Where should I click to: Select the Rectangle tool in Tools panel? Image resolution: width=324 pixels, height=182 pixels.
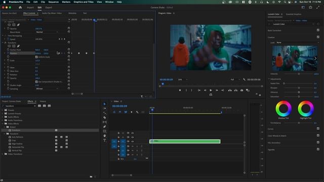point(105,131)
